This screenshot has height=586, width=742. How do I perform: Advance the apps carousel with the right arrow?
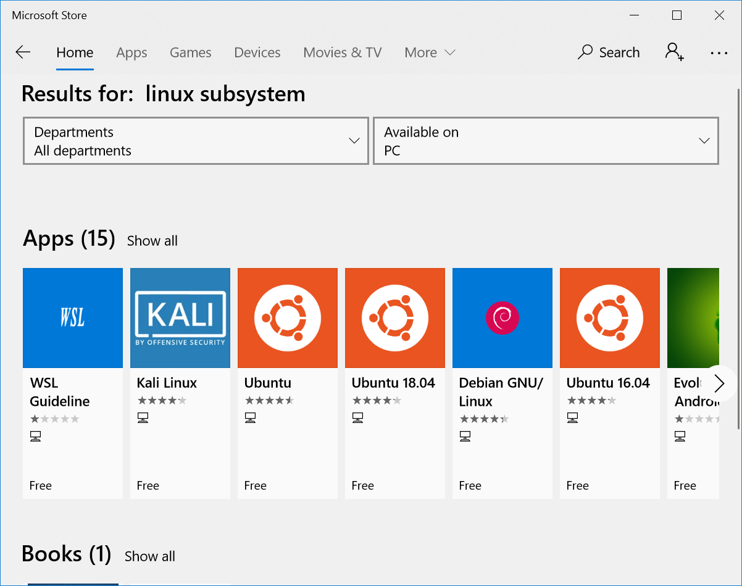pyautogui.click(x=719, y=383)
